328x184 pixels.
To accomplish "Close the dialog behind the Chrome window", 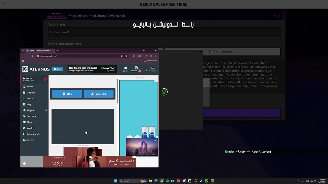I will (x=200, y=52).
